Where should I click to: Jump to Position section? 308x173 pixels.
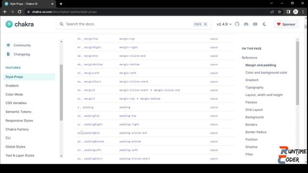point(251,140)
